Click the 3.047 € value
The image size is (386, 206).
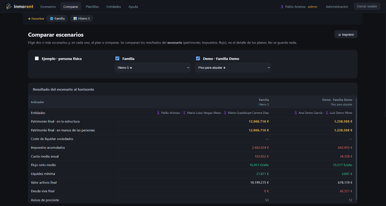point(346,174)
